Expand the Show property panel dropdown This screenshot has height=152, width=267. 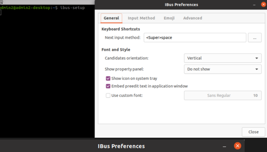click(x=223, y=69)
